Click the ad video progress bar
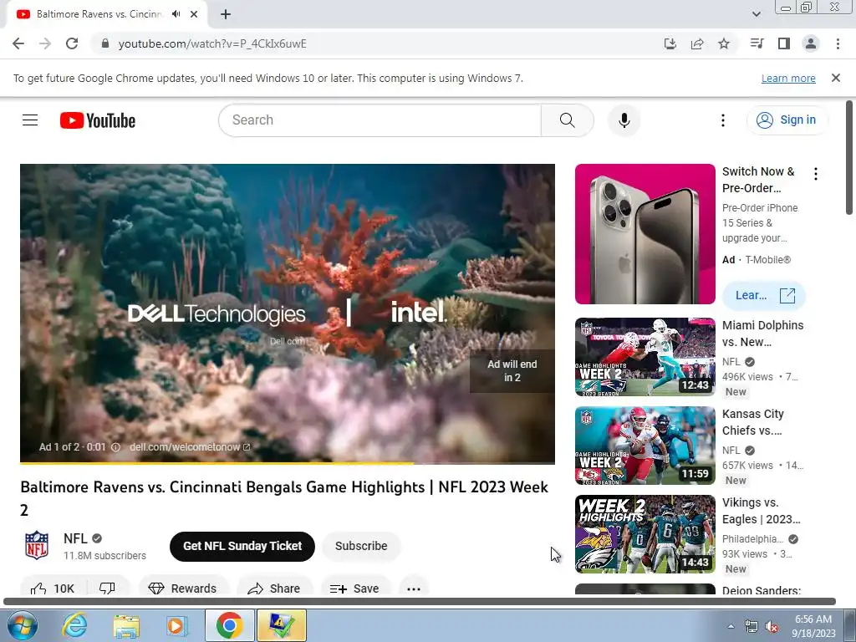Image resolution: width=856 pixels, height=642 pixels. click(x=288, y=463)
